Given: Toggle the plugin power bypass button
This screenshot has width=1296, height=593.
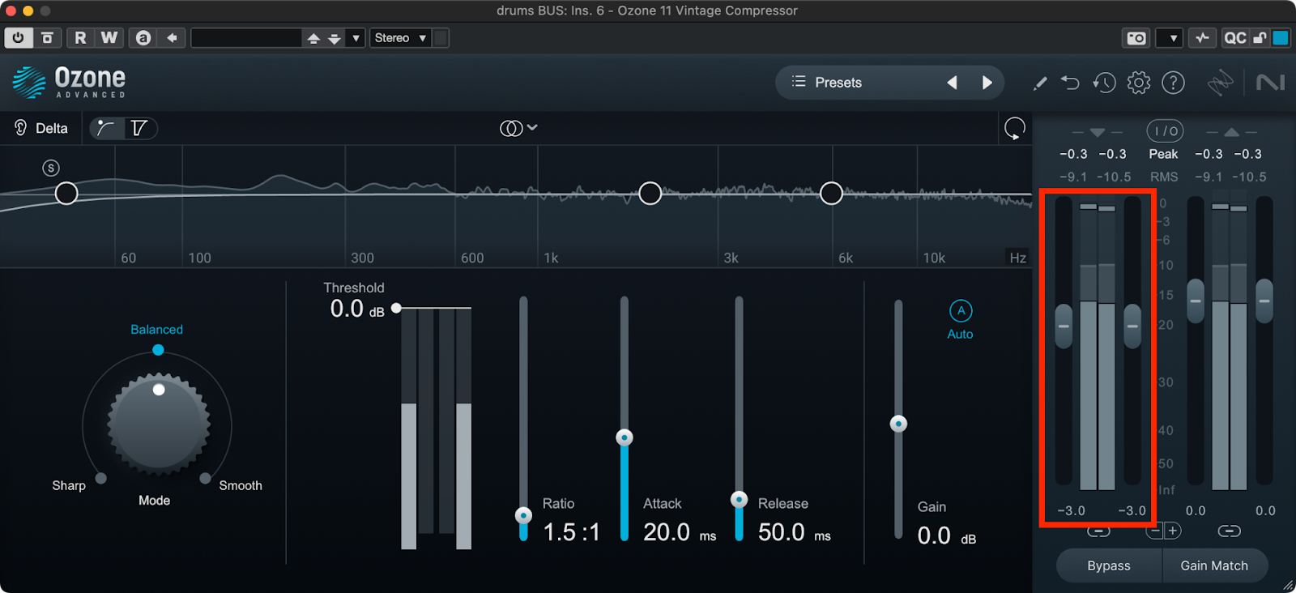Looking at the screenshot, I should click(18, 38).
